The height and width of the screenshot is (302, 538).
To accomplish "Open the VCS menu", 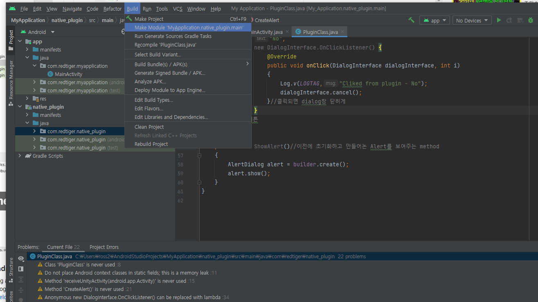I will coord(178,9).
